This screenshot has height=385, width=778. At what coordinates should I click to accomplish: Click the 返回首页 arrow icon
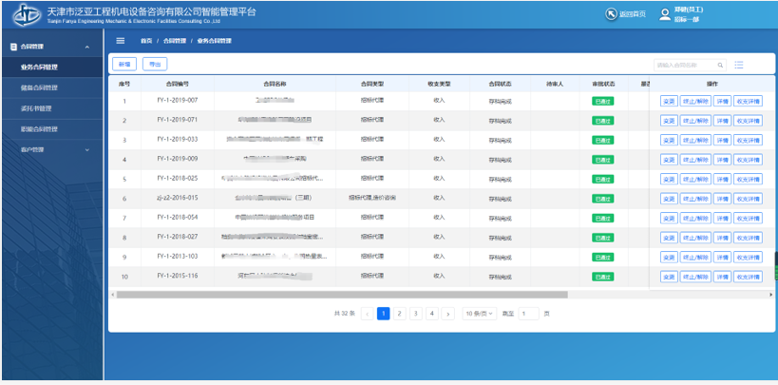611,13
